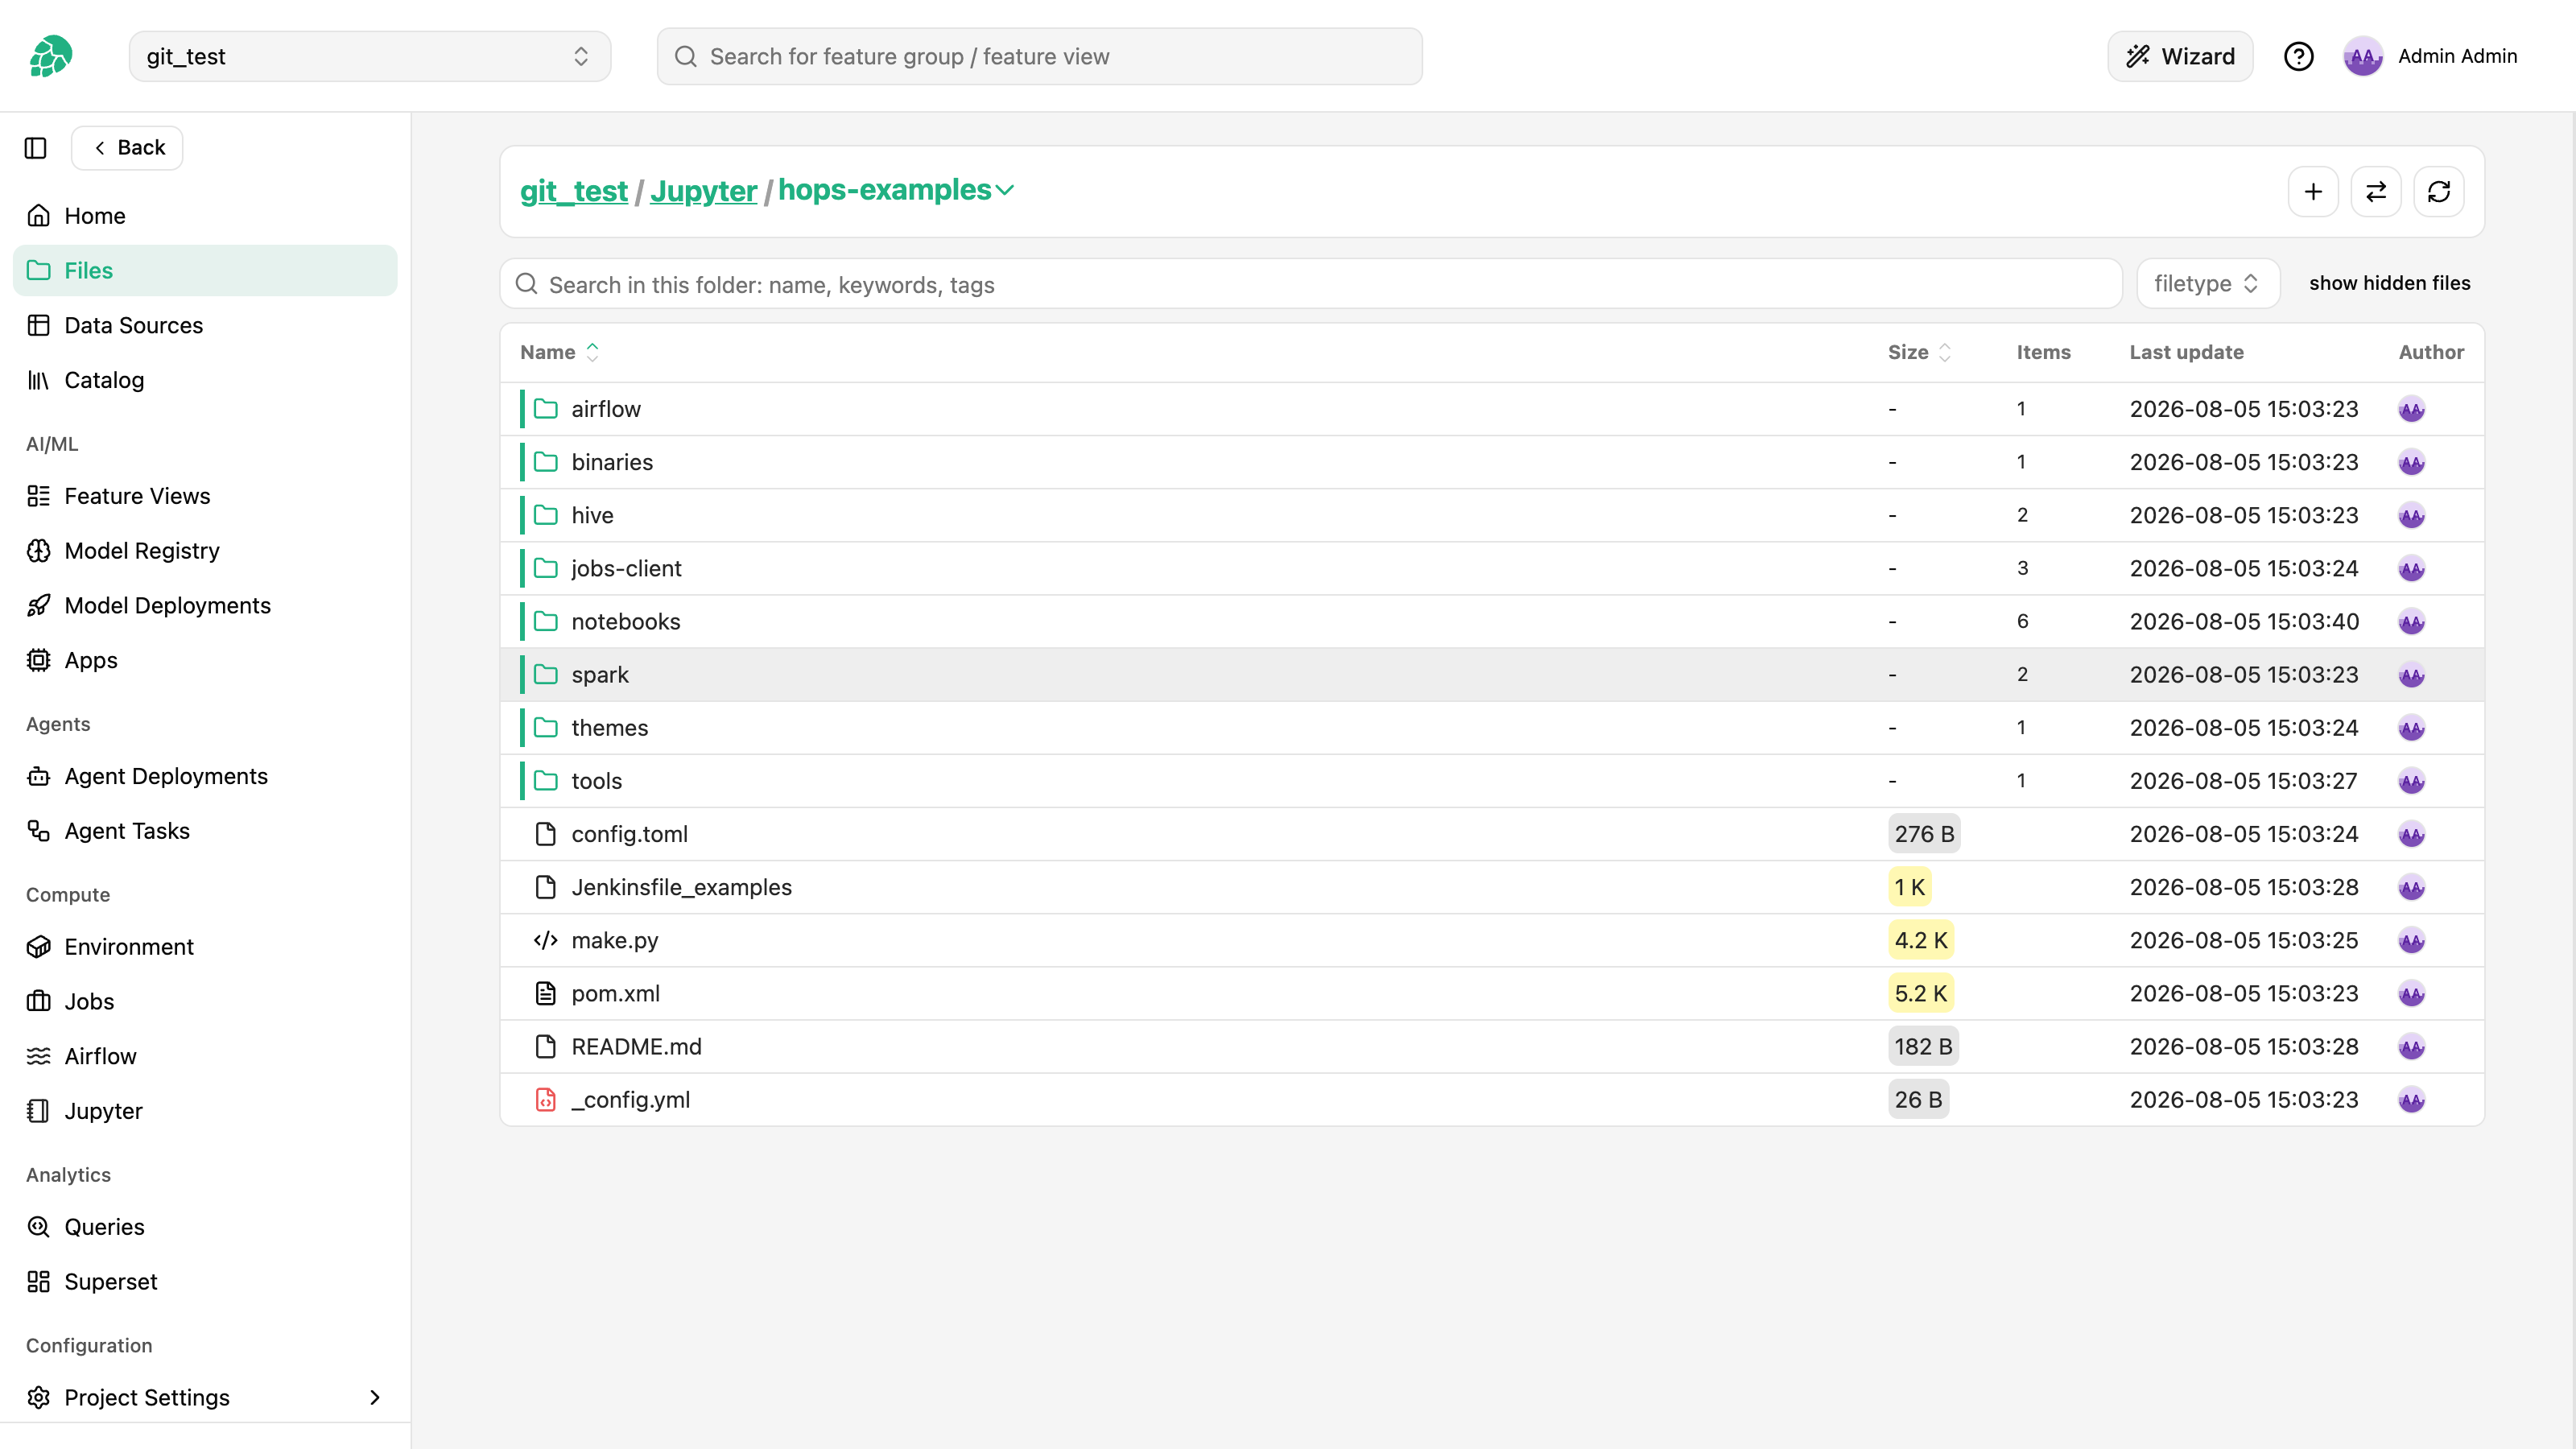This screenshot has width=2576, height=1449.
Task: Click the spark folder icon
Action: point(545,674)
